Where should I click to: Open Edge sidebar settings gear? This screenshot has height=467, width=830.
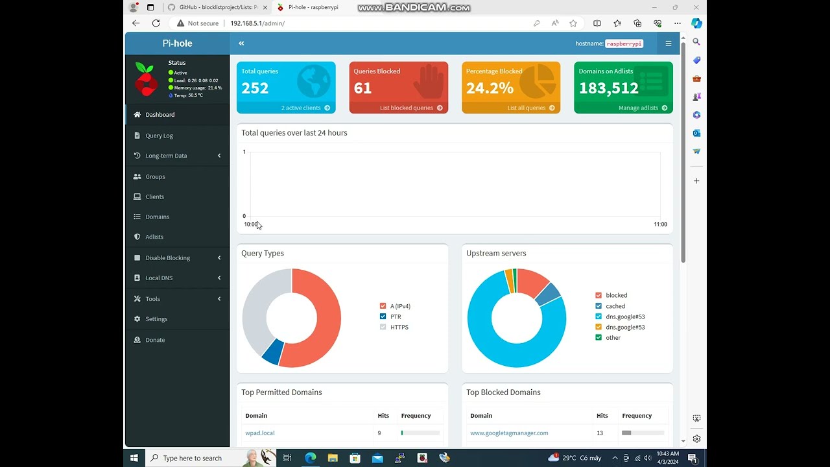pos(696,438)
